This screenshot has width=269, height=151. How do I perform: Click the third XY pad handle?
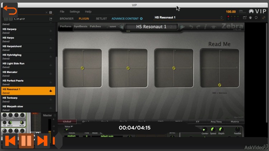pyautogui.click(x=174, y=68)
